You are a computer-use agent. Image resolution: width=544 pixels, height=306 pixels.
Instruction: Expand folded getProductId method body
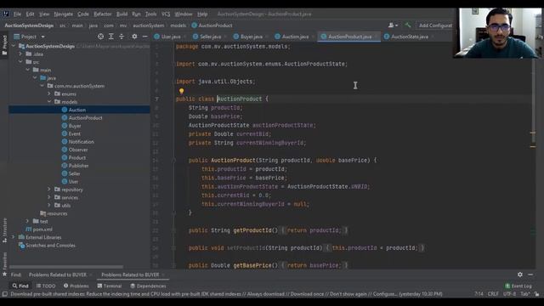(174, 230)
